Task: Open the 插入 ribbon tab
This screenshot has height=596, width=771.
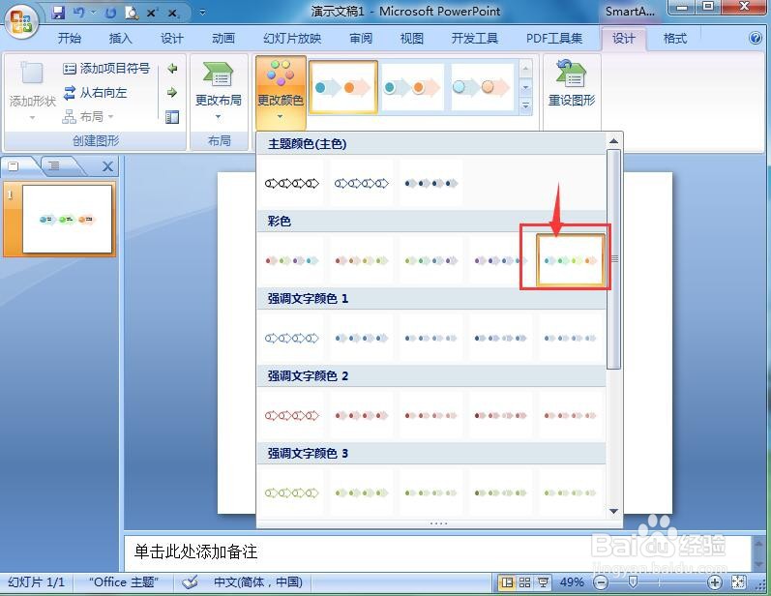Action: [x=121, y=38]
